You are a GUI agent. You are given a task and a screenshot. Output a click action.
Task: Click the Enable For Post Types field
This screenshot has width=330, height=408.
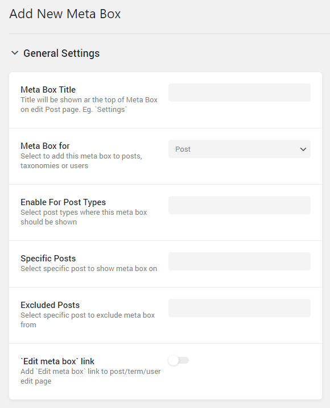pos(240,205)
